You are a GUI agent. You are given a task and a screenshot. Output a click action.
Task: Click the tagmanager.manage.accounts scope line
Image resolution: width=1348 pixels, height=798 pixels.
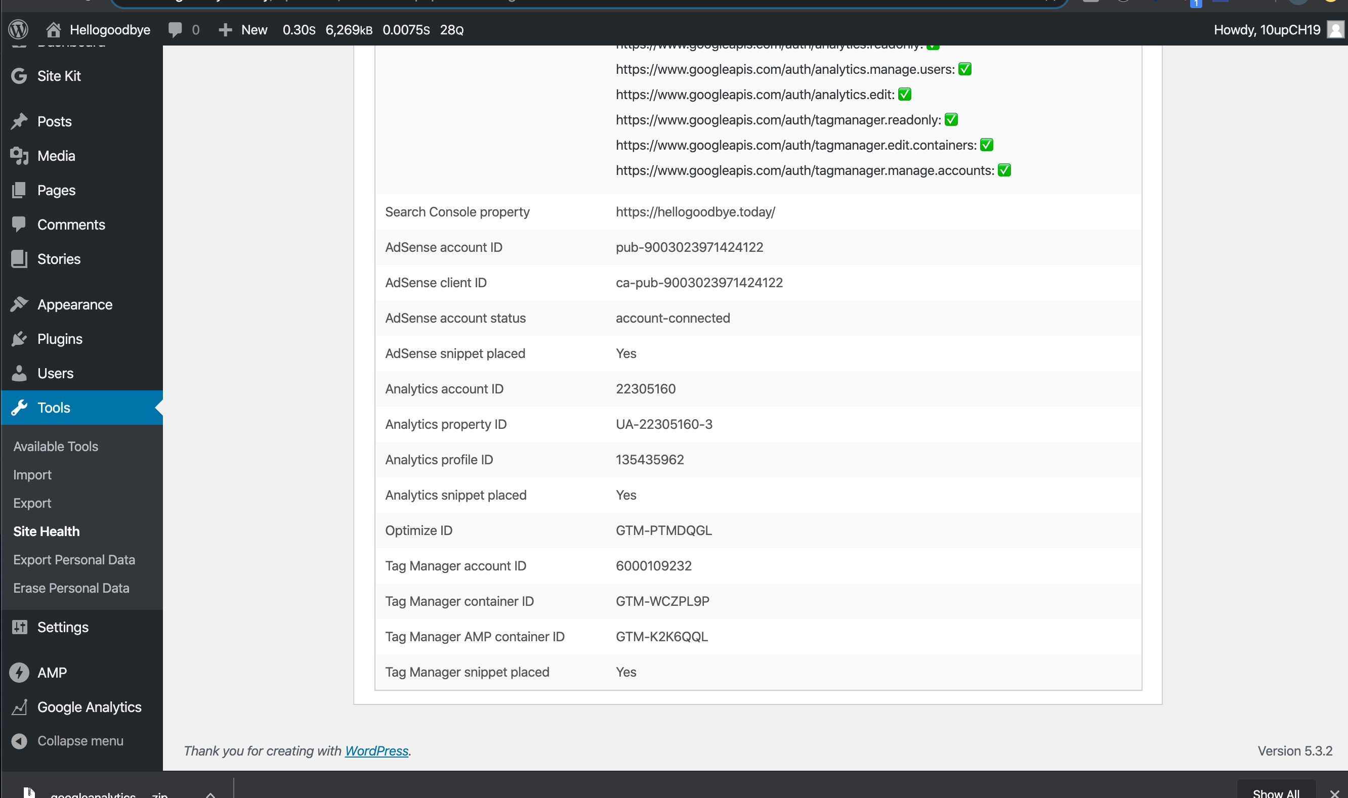coord(813,170)
